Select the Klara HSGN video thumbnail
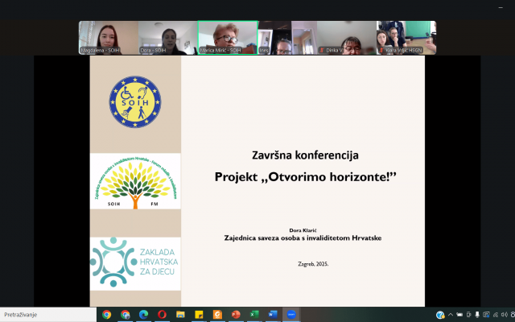Image resolution: width=515 pixels, height=322 pixels. [x=406, y=38]
